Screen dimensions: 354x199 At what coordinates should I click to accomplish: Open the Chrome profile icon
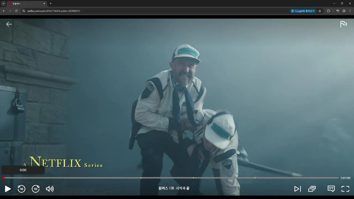344,11
